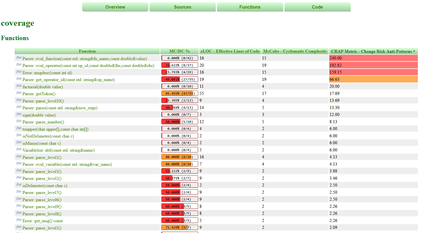Screen dimensions: 422x233
Task: Sort table by MC/DC % header
Action: click(x=179, y=51)
